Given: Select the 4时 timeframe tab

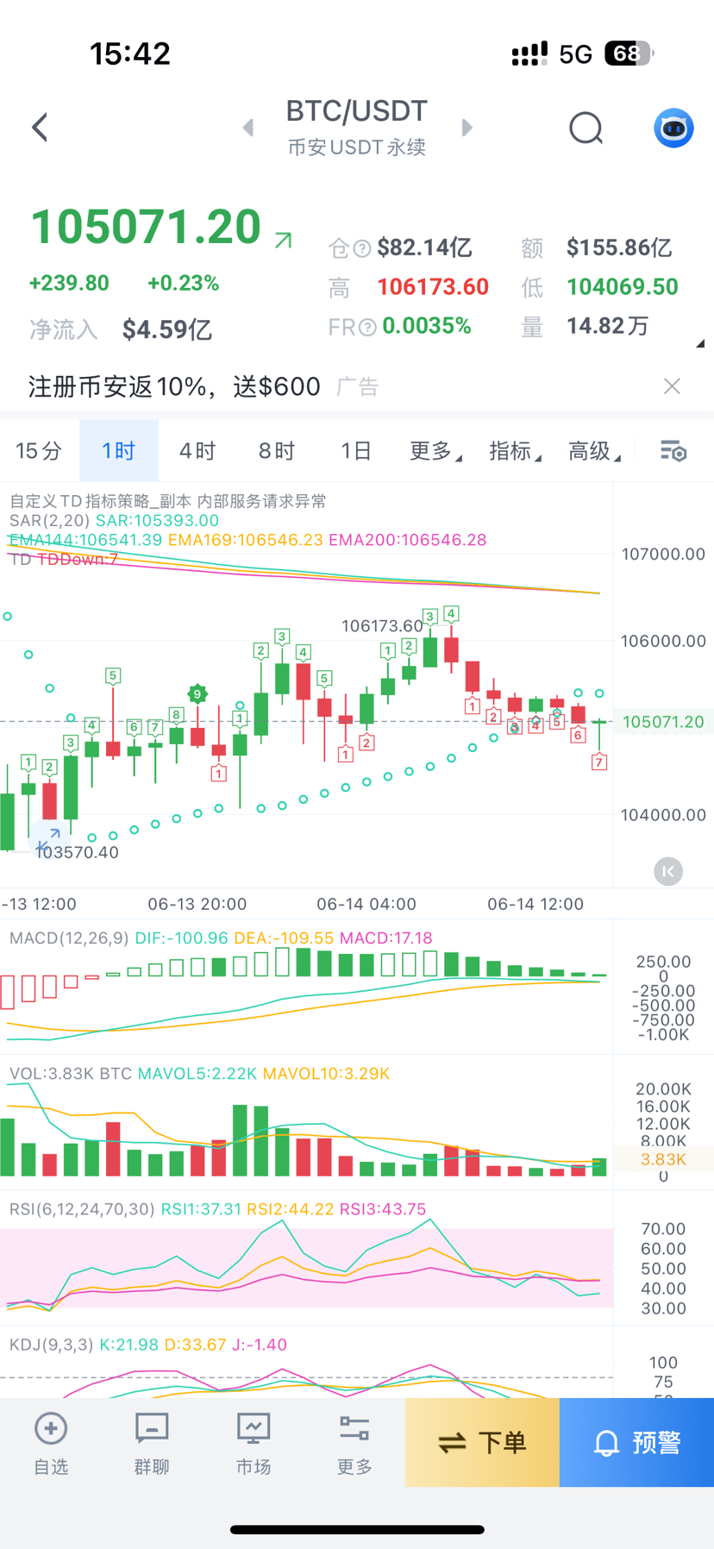Looking at the screenshot, I should tap(197, 450).
